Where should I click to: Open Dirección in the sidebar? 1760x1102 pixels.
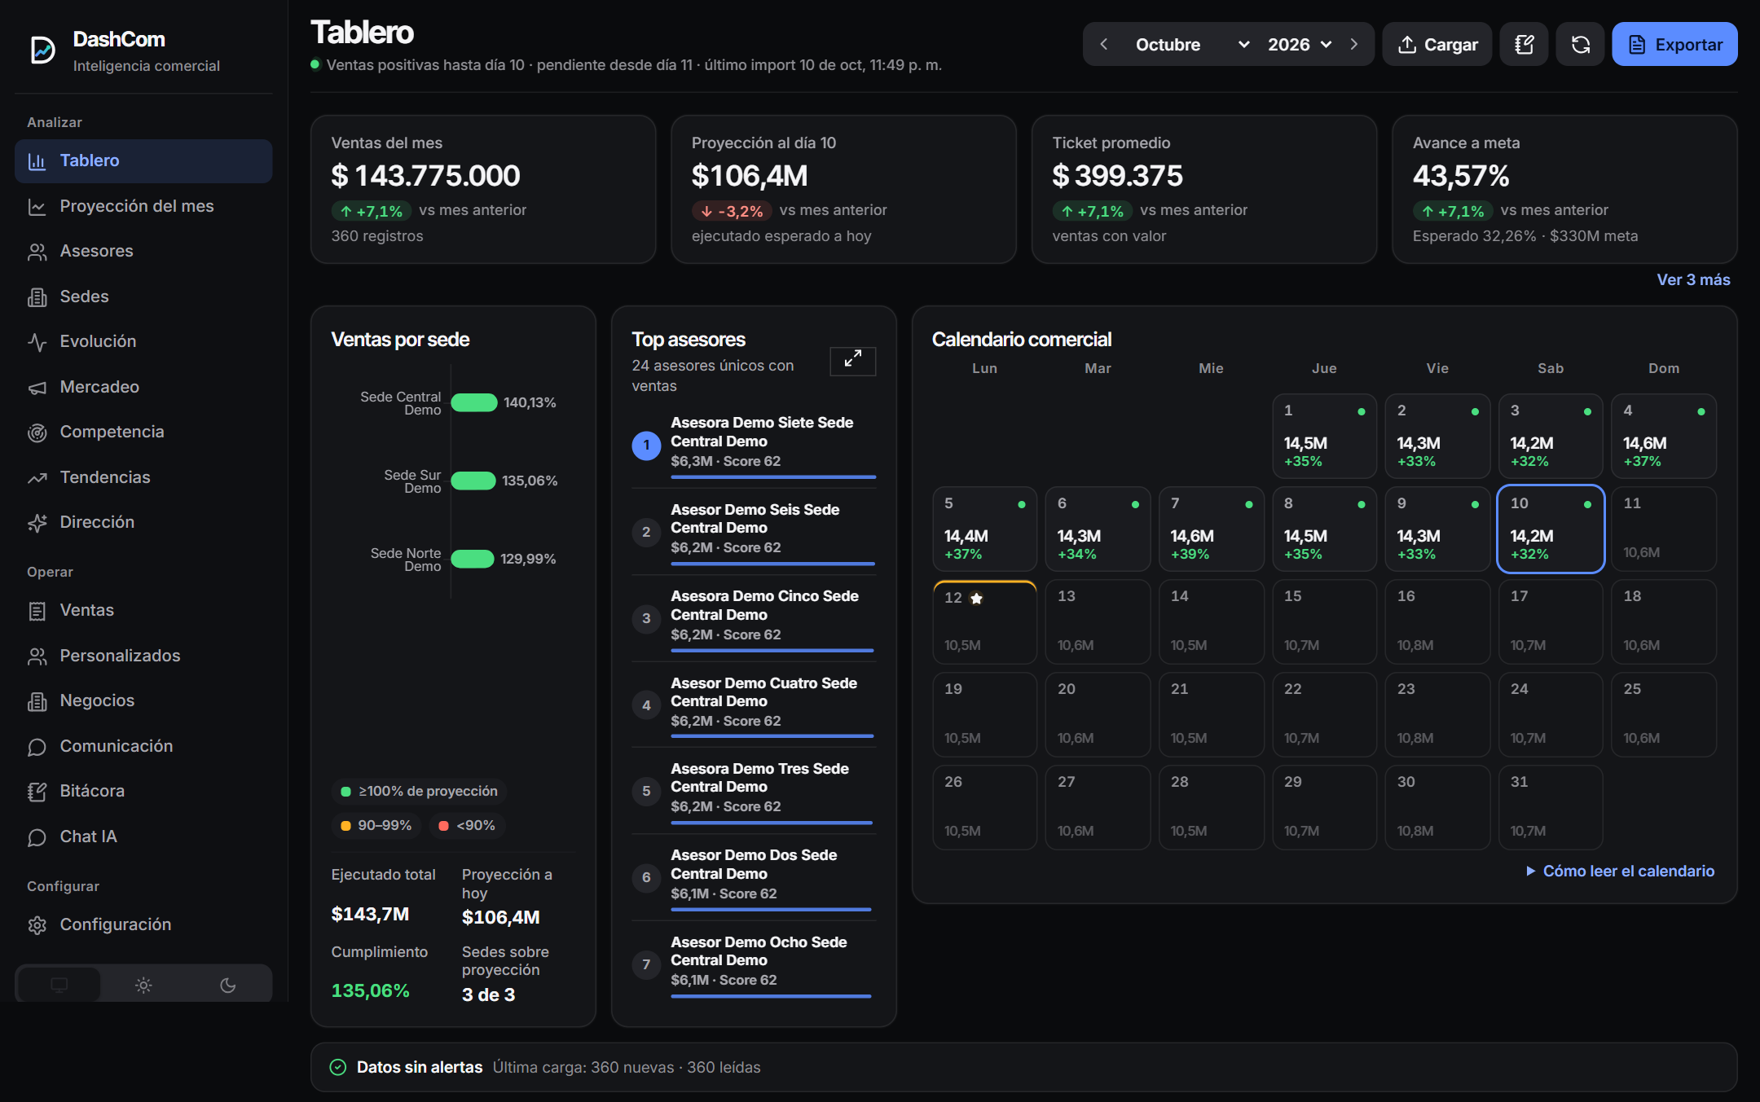point(143,522)
